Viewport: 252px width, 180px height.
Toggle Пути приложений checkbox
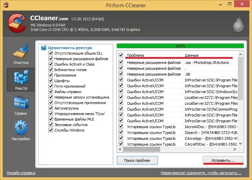click(x=51, y=86)
